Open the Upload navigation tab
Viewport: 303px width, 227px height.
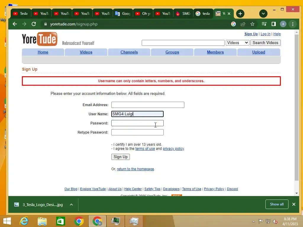[259, 52]
